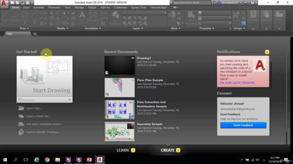293x164 pixels.
Task: Click the Autodesk App Store cart icon
Action: [245, 3]
